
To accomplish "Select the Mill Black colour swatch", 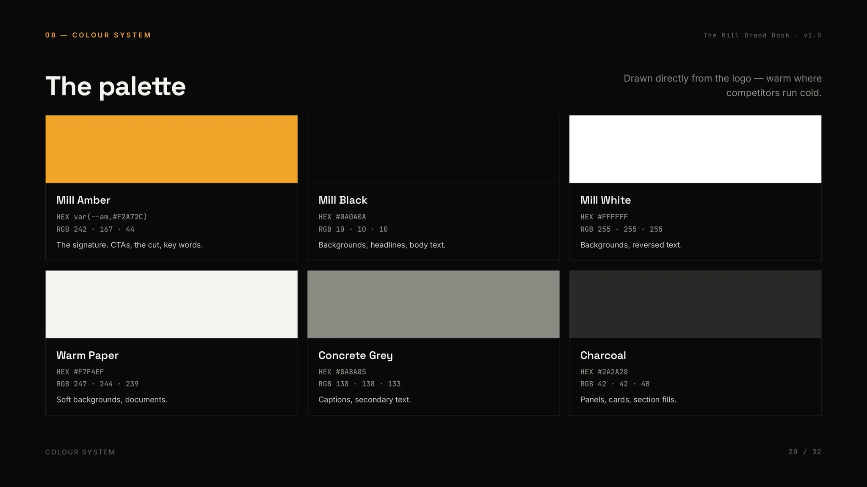I will point(433,149).
